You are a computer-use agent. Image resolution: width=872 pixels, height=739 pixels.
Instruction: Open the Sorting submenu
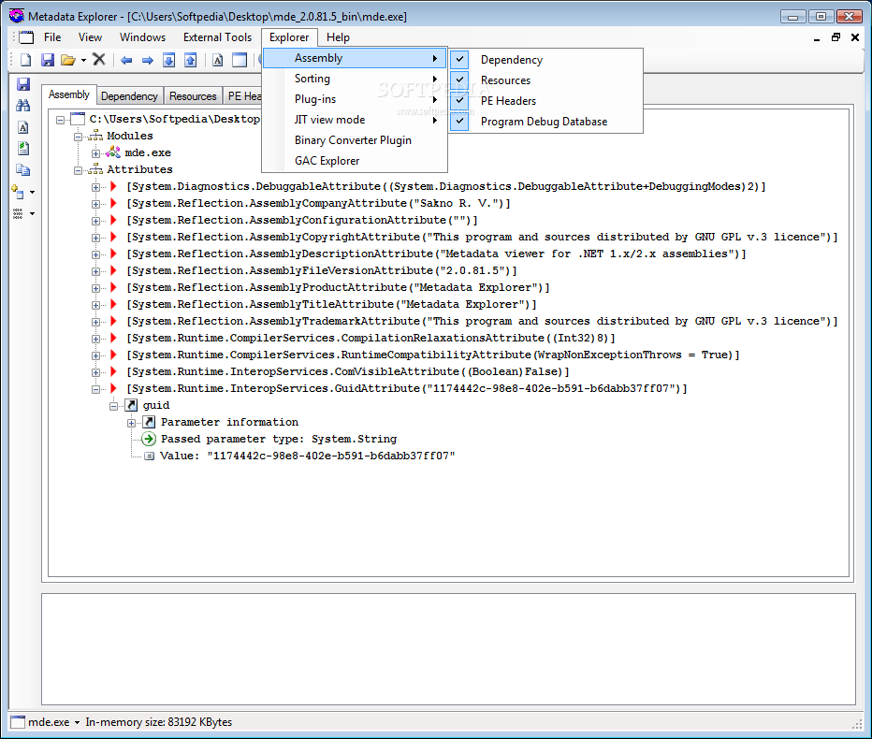click(x=355, y=79)
